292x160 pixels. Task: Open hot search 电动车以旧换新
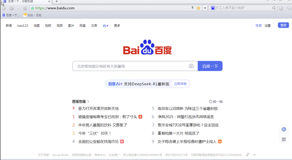(x=188, y=108)
